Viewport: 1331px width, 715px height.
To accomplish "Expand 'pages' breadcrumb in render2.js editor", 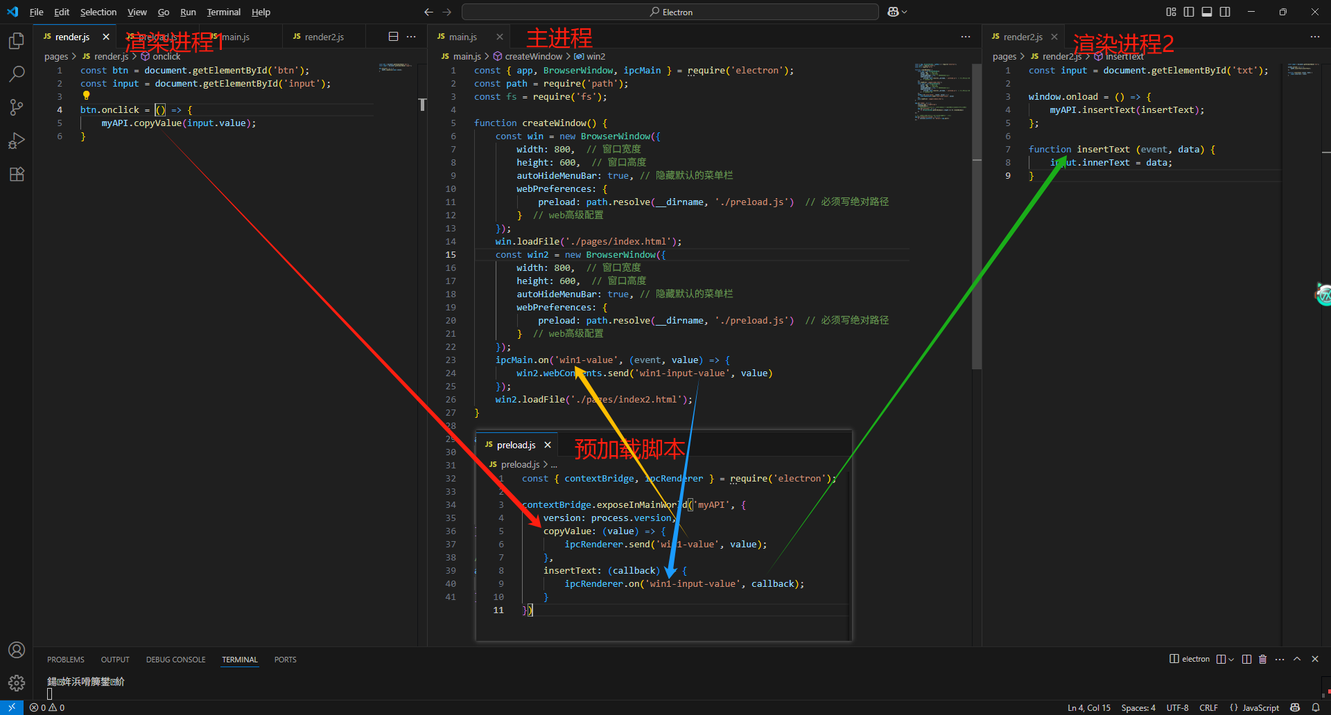I will tap(1004, 56).
